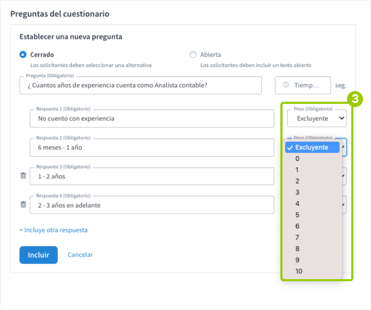The height and width of the screenshot is (310, 371).
Task: Click the Respuesta 3 field '1 - 2 años'
Action: (x=152, y=176)
